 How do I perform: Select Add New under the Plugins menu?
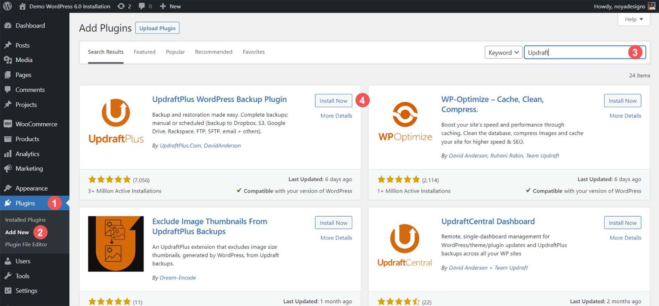tap(17, 232)
